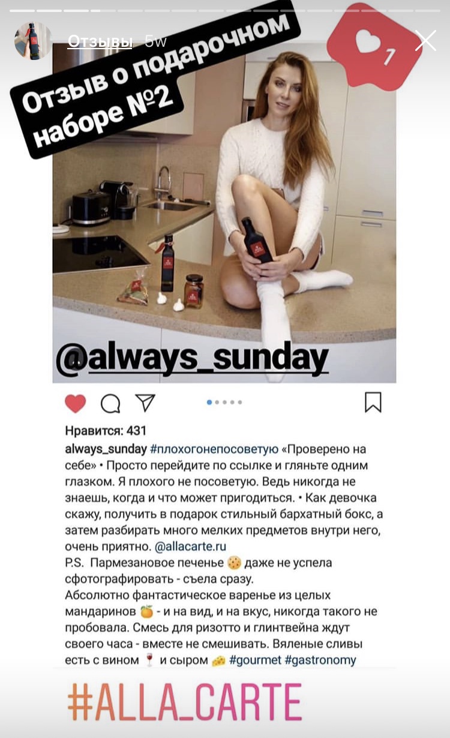
Task: Tap the #gastronomy hashtag
Action: click(320, 660)
